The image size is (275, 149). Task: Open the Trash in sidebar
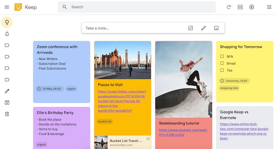coord(7,114)
